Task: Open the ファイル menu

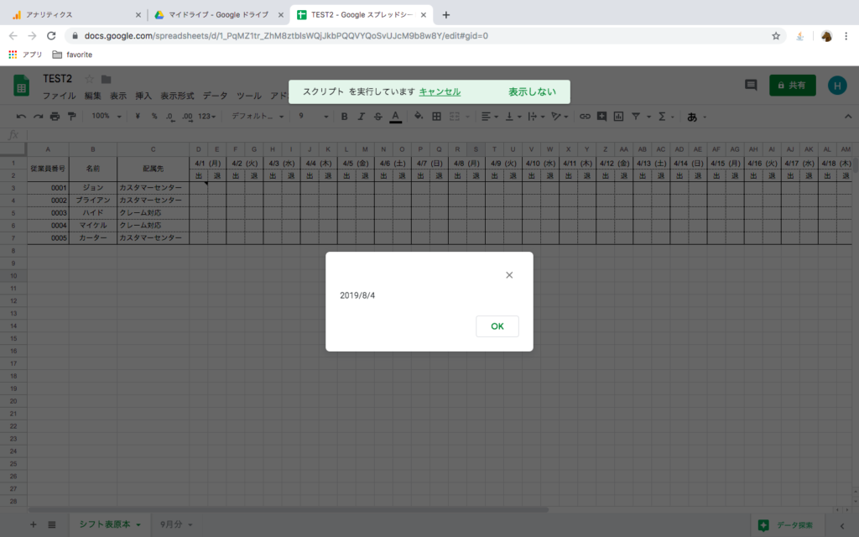Action: [59, 96]
